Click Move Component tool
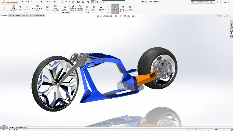Image resolution: width=233 pixels, height=131 pixels. point(55,8)
